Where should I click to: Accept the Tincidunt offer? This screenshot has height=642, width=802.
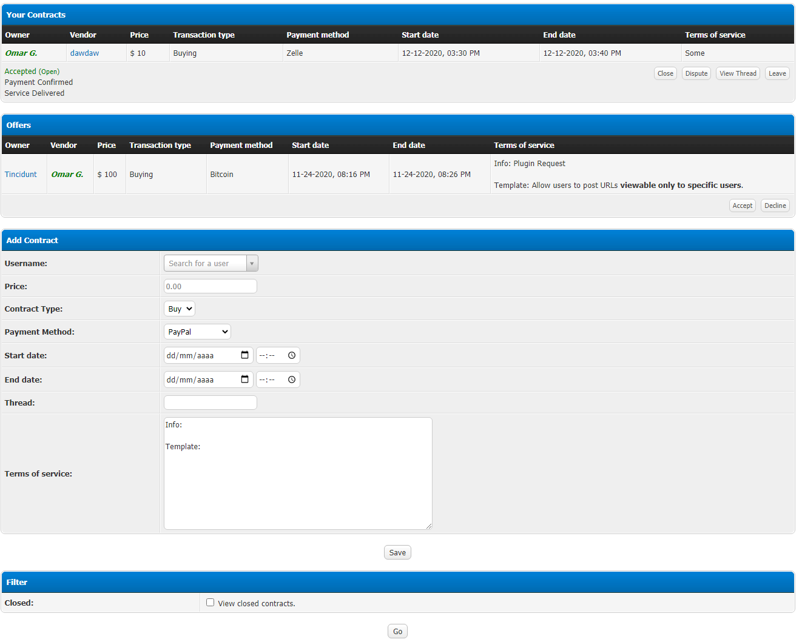pos(742,206)
